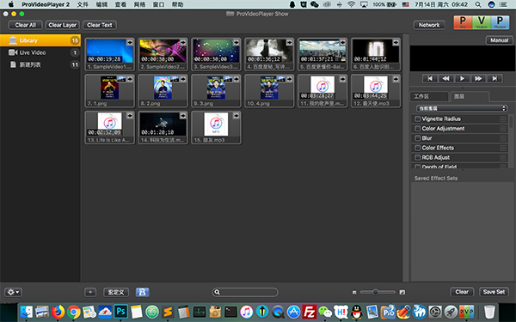The image size is (516, 322).
Task: Click the Manual button above preview
Action: [x=499, y=40]
